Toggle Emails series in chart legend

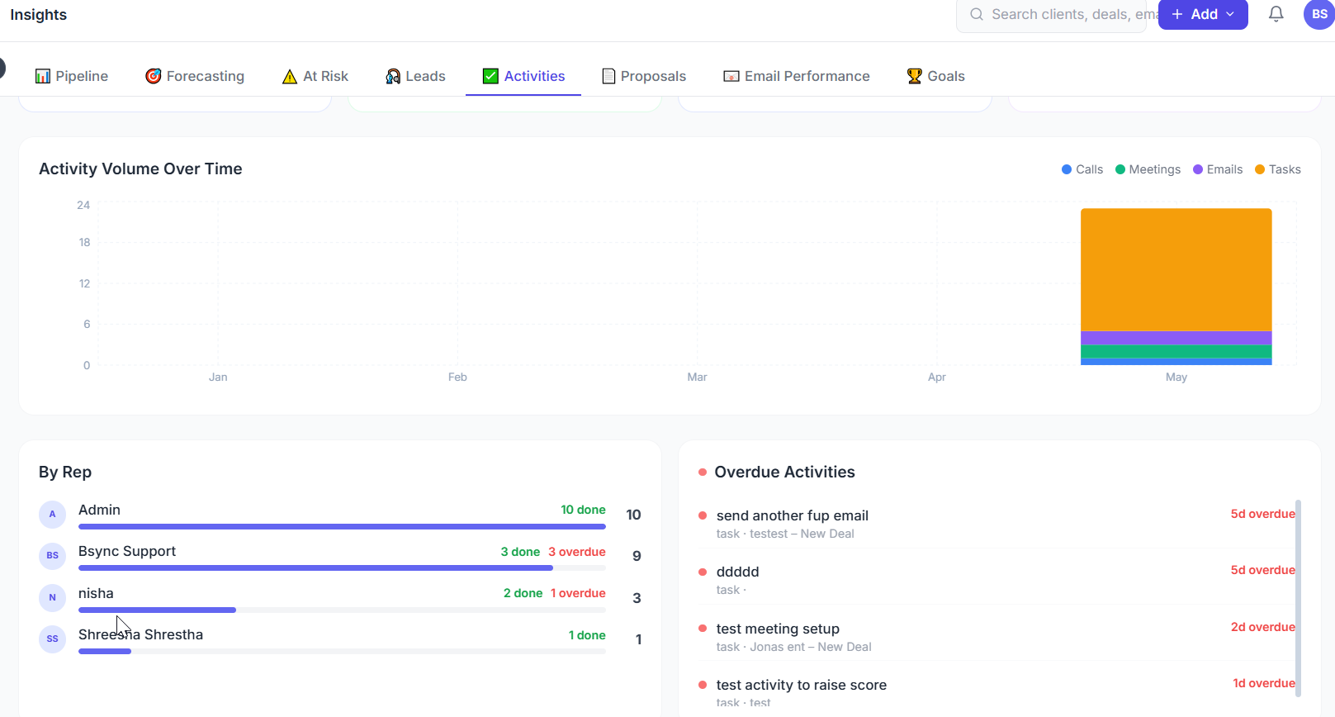coord(1218,169)
